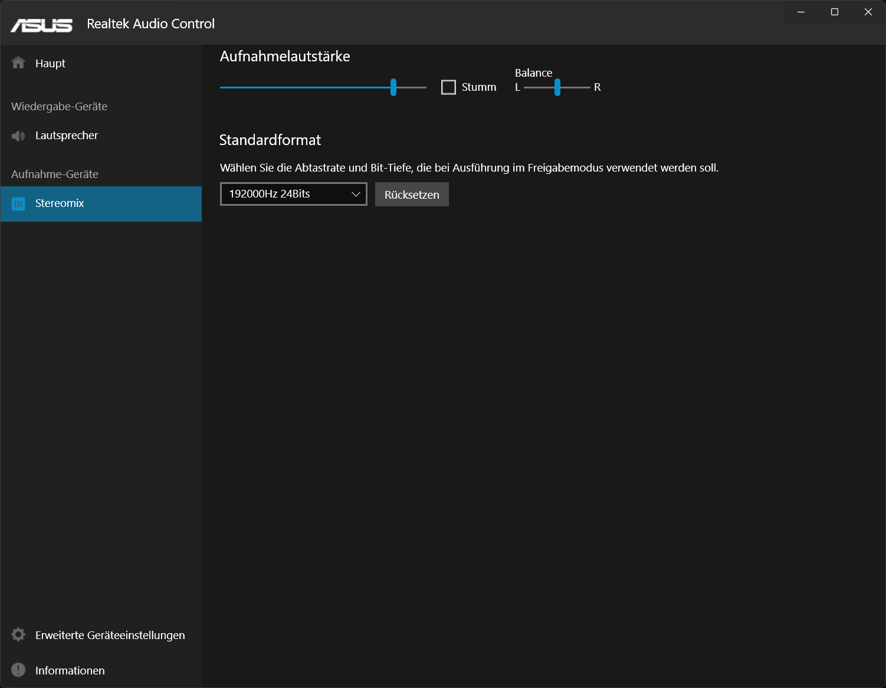This screenshot has width=886, height=688.
Task: Click the Stumm label text
Action: pos(479,87)
